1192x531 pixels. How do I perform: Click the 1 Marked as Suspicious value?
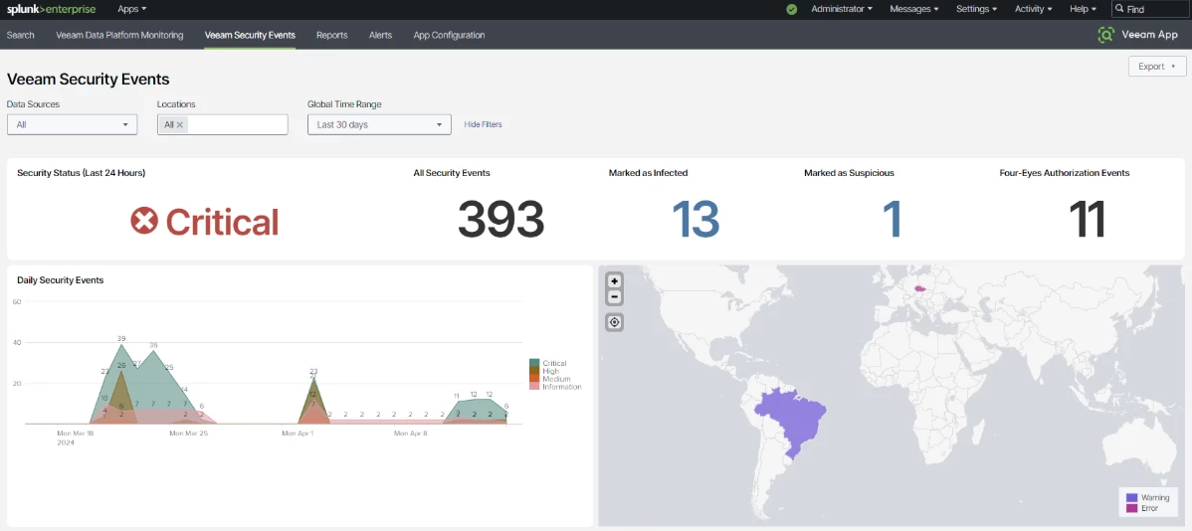(x=892, y=221)
